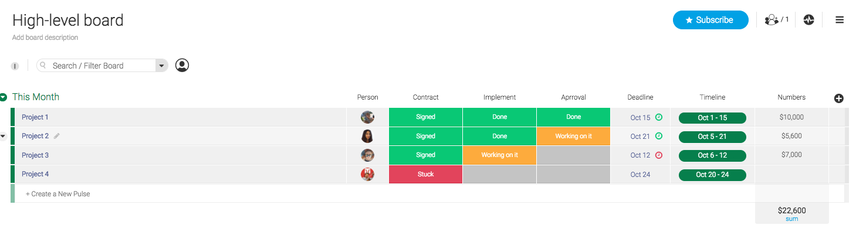
Task: Open Project 1 person avatar
Action: pyautogui.click(x=367, y=117)
